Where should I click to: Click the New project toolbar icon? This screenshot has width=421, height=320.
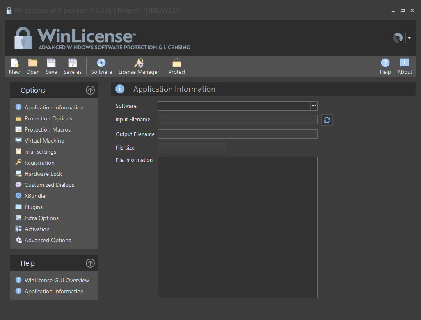pos(14,64)
